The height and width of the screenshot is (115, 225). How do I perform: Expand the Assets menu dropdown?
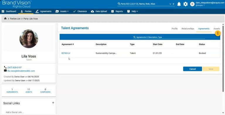pos(62,11)
